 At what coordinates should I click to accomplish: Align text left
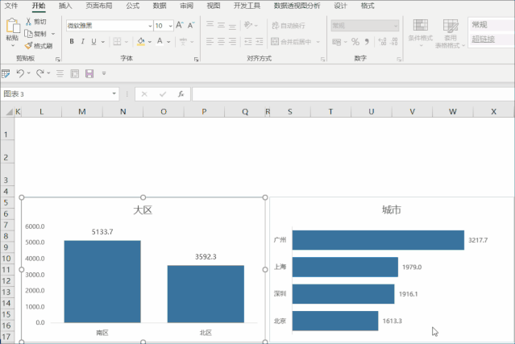tap(210, 41)
